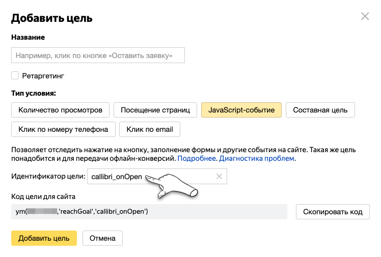Cancel using the Отмена button
This screenshot has width=381, height=257.
(x=102, y=238)
